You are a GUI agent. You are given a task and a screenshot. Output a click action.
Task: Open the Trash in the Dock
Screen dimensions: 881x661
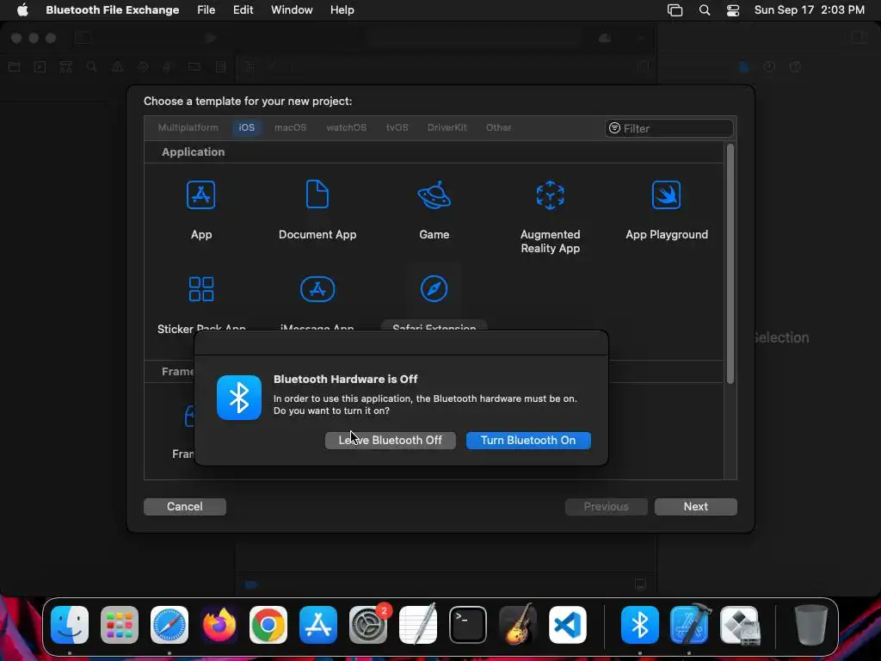click(810, 625)
